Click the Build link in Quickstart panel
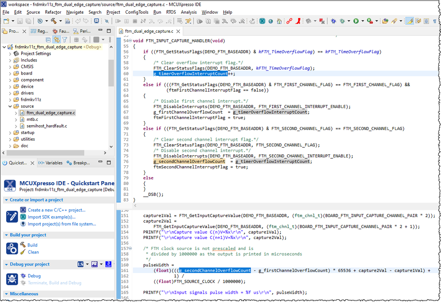Image resolution: width=441 pixels, height=302 pixels. pyautogui.click(x=32, y=245)
